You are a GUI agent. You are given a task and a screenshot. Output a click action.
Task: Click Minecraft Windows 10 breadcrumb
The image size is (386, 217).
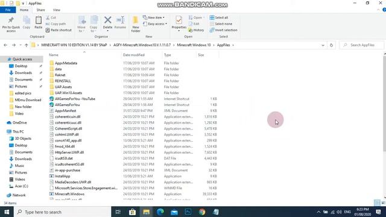(x=194, y=45)
